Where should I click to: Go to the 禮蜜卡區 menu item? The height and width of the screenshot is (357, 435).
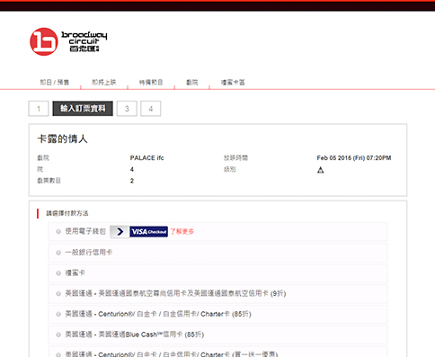tap(233, 82)
